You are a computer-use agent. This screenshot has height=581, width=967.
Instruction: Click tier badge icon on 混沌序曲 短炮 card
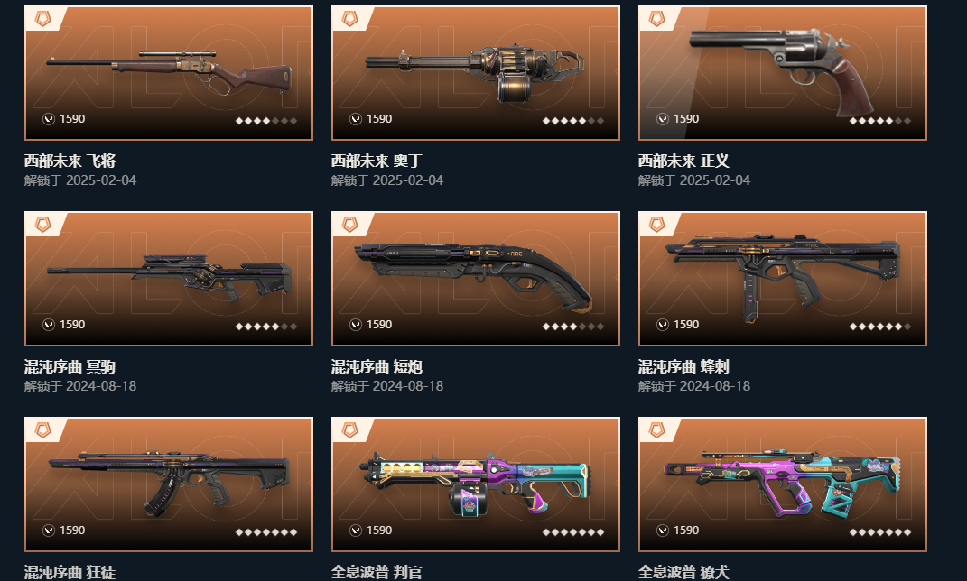[x=349, y=225]
